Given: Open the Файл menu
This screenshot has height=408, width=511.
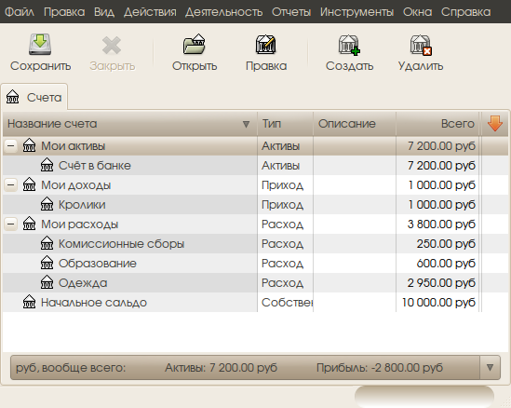Looking at the screenshot, I should point(20,12).
